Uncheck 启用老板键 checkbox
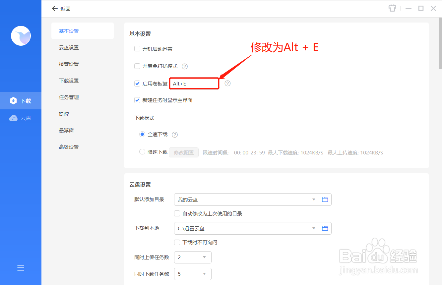The height and width of the screenshot is (285, 442). [137, 84]
